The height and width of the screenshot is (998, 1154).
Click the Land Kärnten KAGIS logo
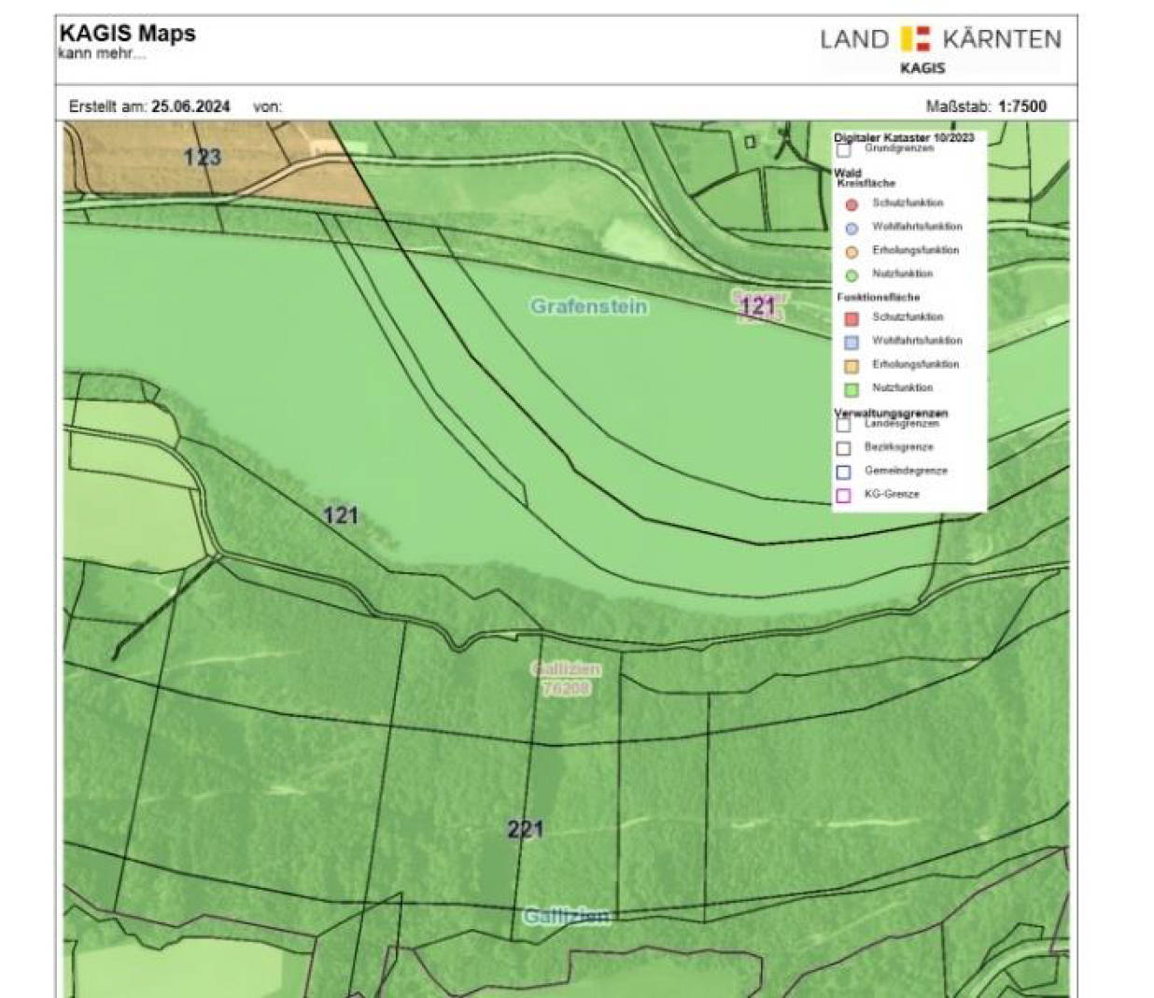pos(940,50)
